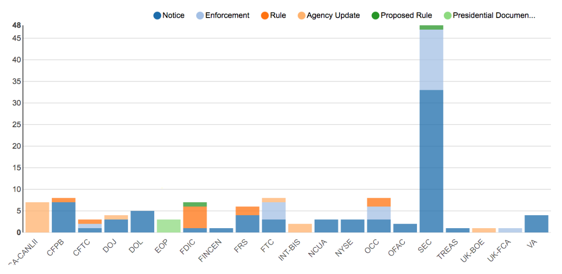Image resolution: width=562 pixels, height=274 pixels.
Task: Click the Proposed Rule legend circle
Action: [x=375, y=16]
